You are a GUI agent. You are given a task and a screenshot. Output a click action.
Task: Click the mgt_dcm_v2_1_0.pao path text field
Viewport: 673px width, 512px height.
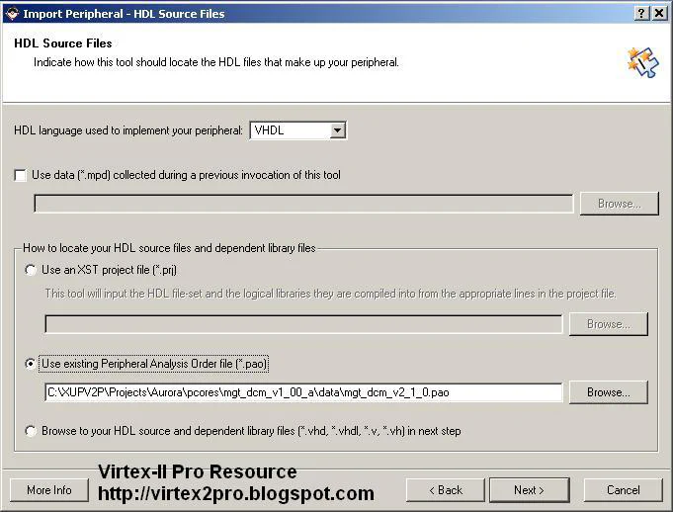[x=303, y=392]
